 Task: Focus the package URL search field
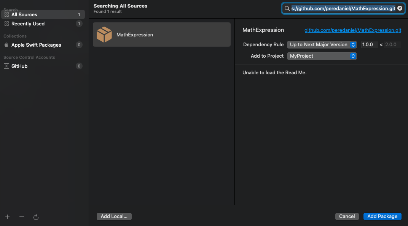(343, 9)
